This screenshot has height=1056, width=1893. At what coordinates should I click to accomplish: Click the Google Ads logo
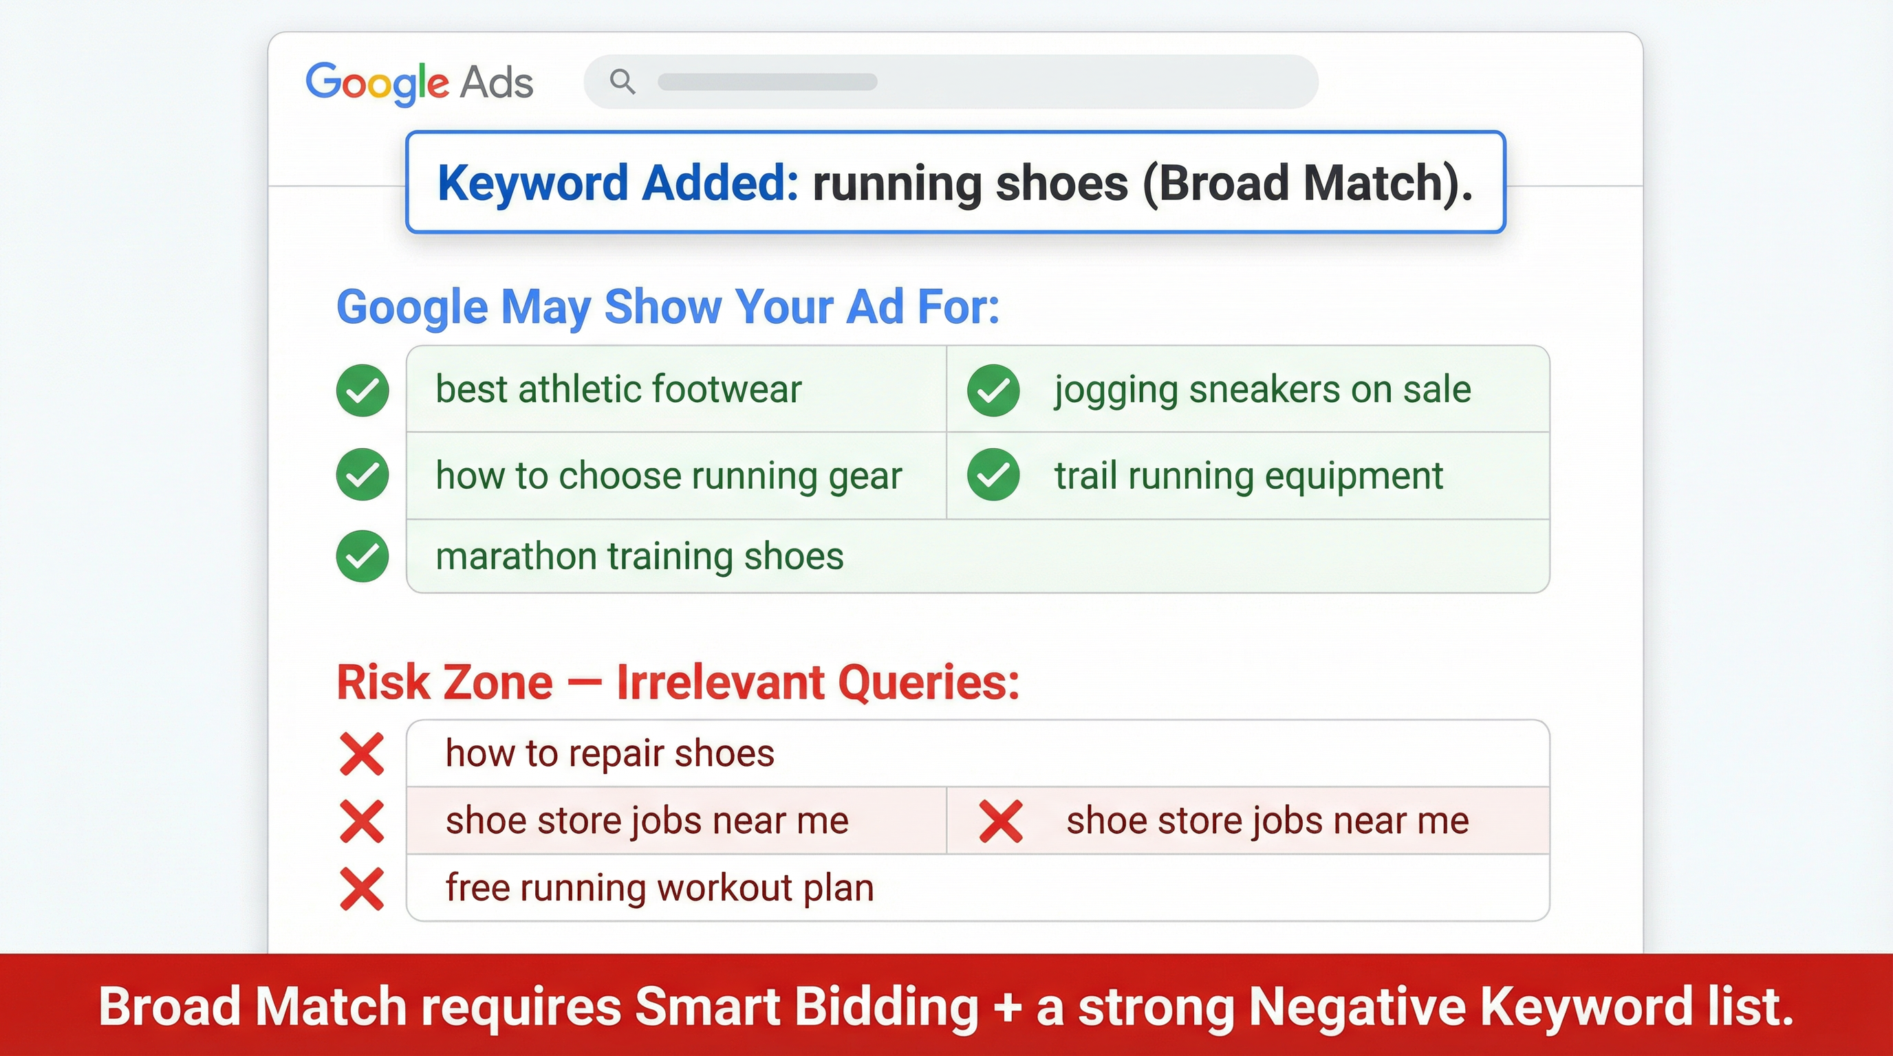pos(419,82)
